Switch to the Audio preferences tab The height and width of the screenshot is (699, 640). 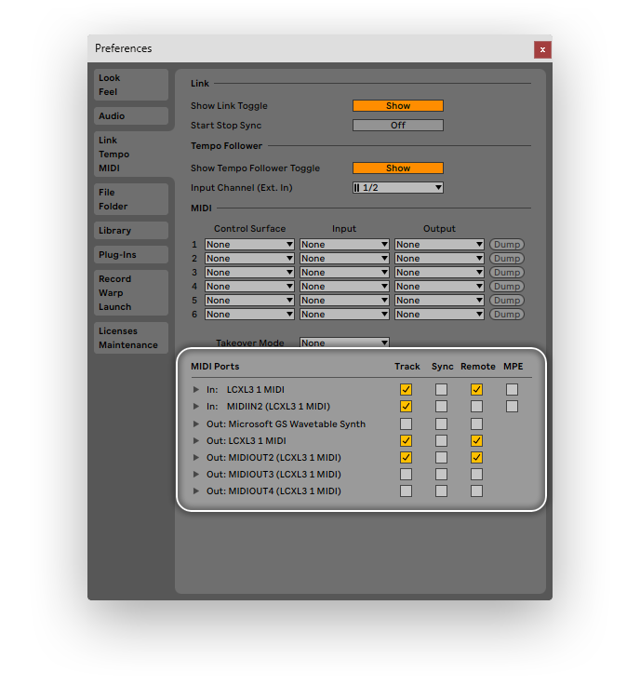point(131,116)
